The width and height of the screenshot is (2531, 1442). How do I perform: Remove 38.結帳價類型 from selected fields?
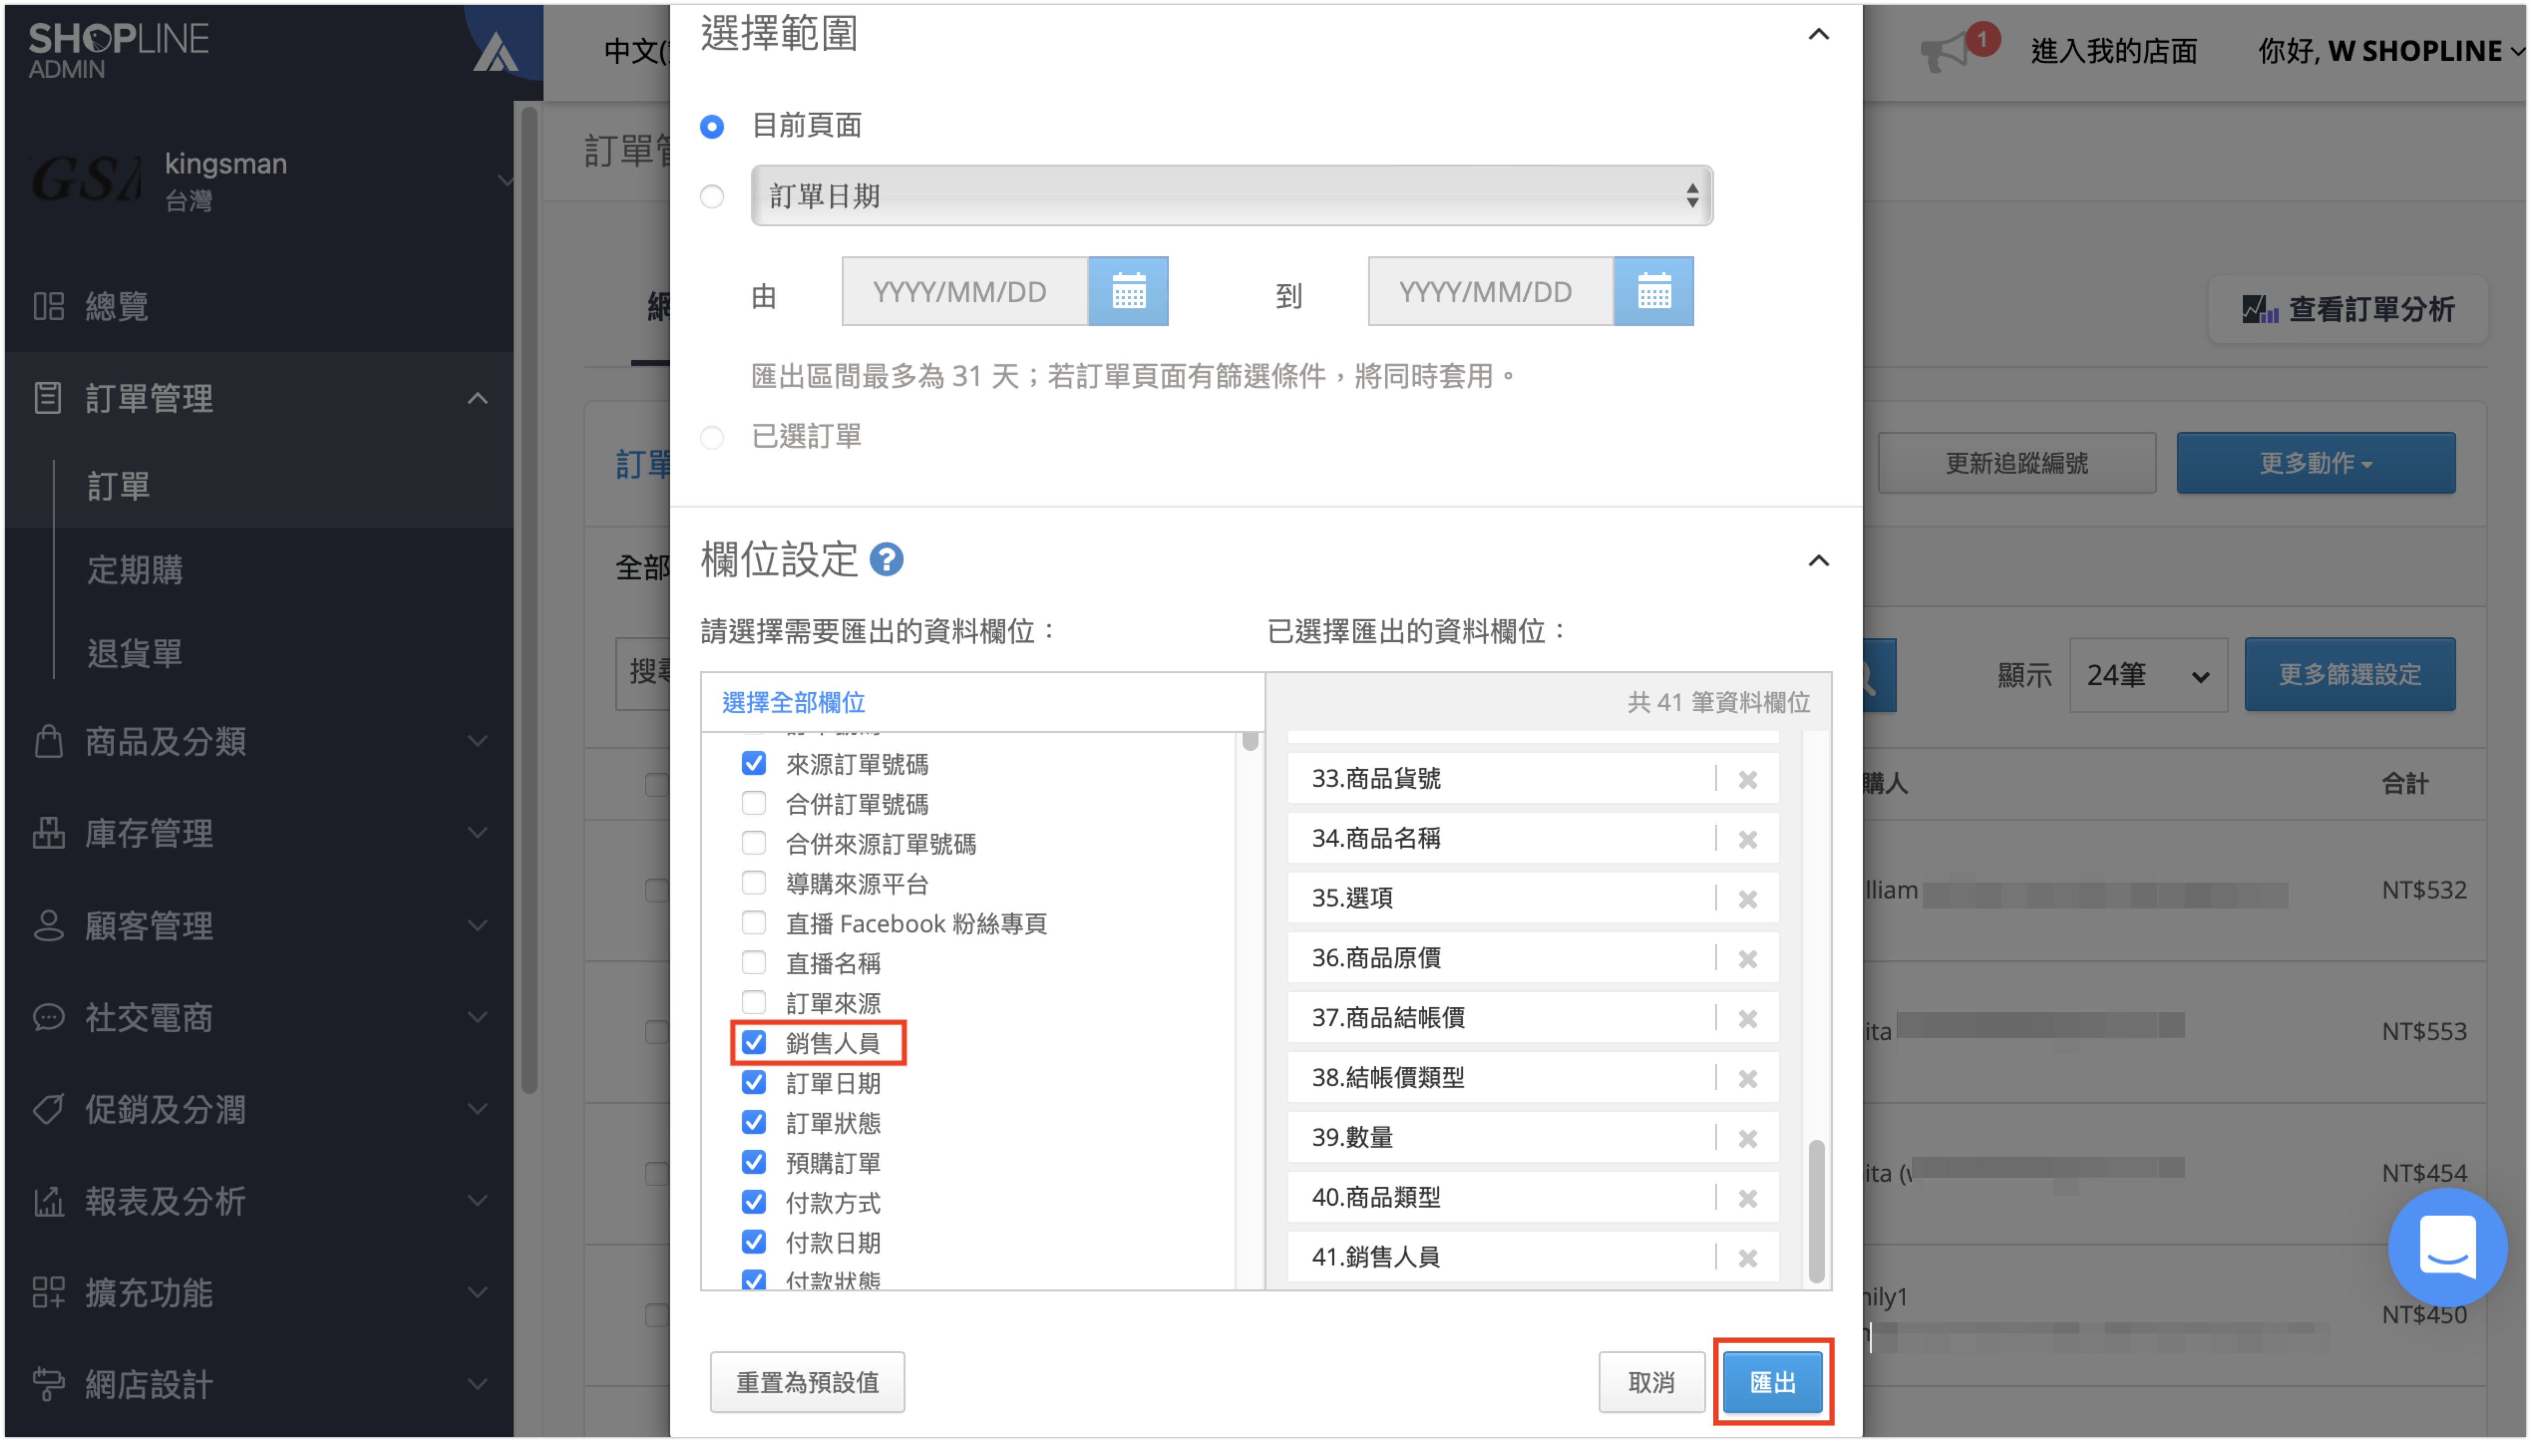click(x=1748, y=1079)
